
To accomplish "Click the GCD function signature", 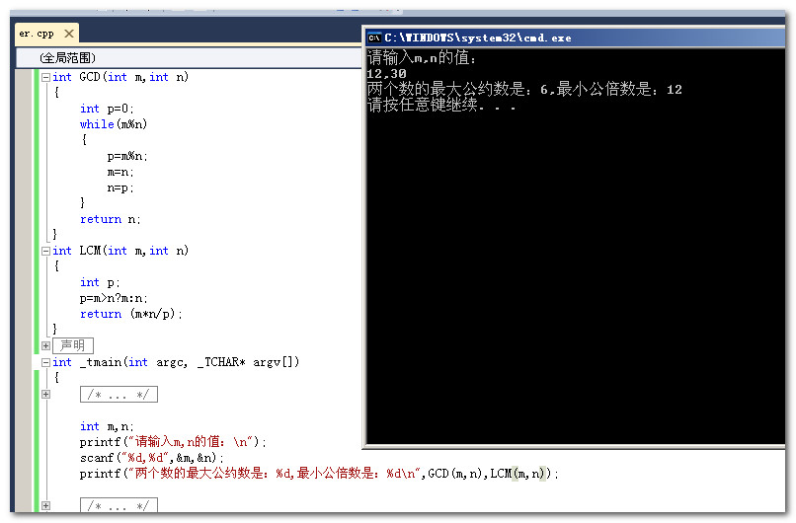I will (120, 77).
